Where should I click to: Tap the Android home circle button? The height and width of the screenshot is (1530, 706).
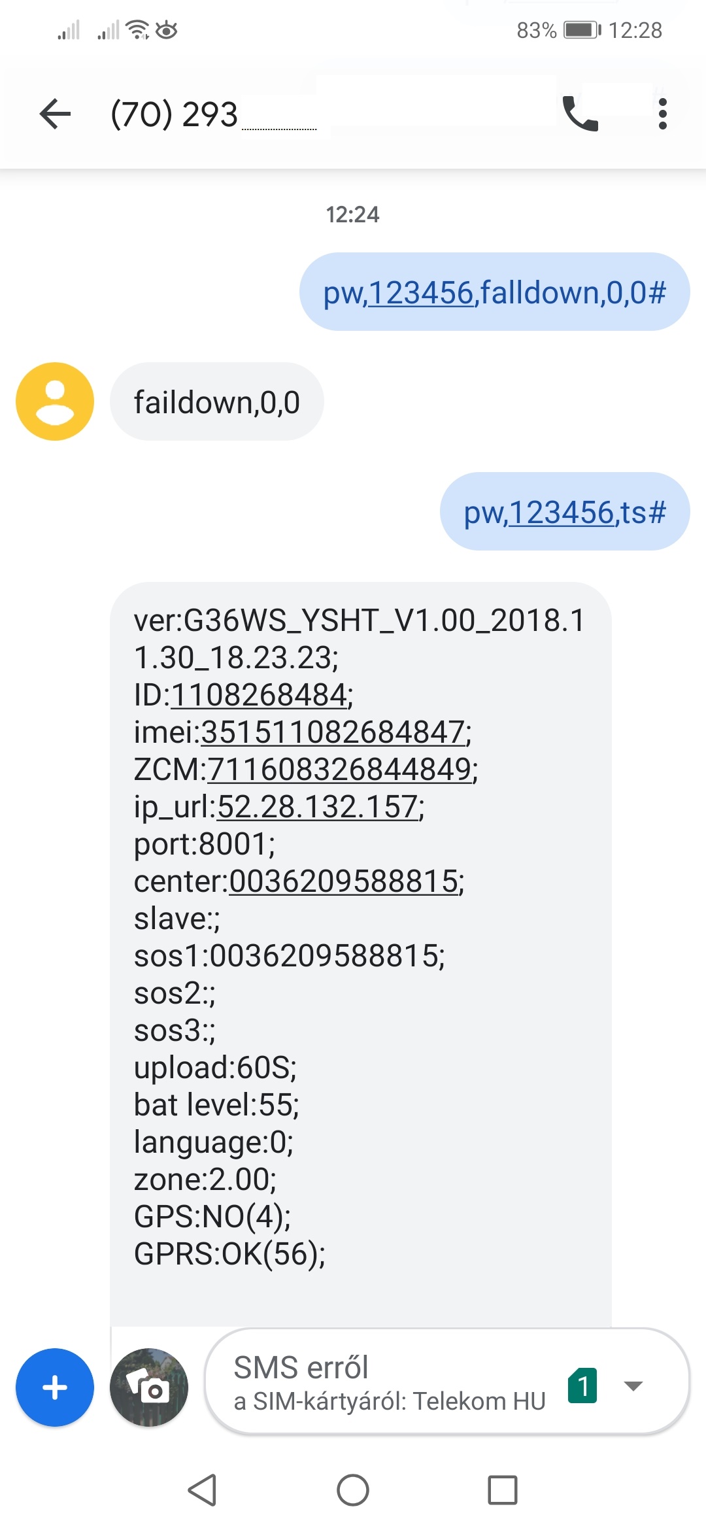tap(353, 1491)
